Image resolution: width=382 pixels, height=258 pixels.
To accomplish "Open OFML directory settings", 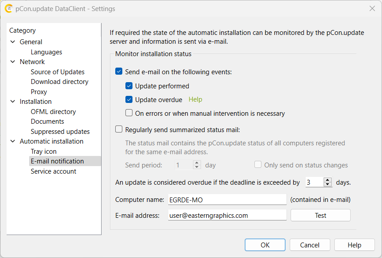I will (53, 112).
